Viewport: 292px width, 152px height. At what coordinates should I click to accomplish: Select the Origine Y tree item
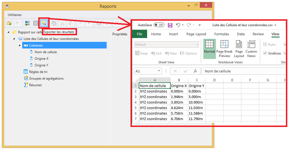point(41,65)
